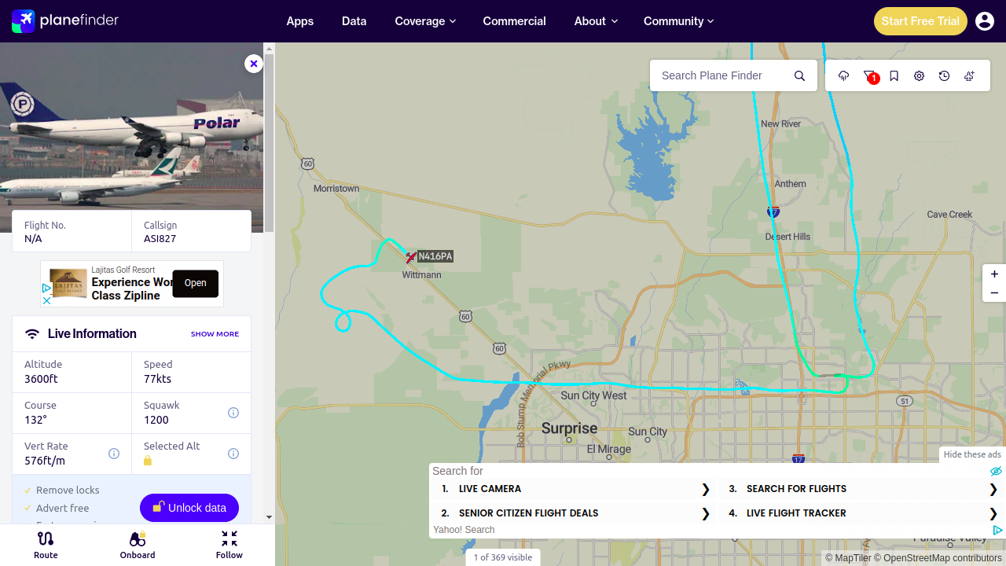The height and width of the screenshot is (566, 1006).
Task: Open the Data menu
Action: tap(354, 21)
